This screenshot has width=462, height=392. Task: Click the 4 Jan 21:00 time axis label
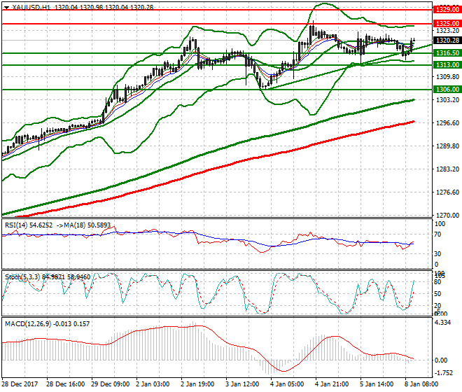(332, 384)
